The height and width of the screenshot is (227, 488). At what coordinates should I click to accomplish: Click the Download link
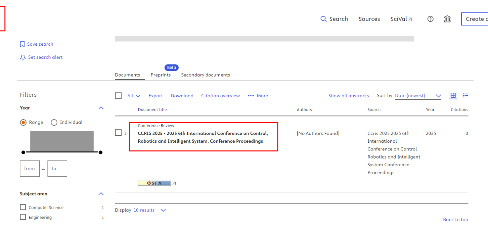pos(182,96)
